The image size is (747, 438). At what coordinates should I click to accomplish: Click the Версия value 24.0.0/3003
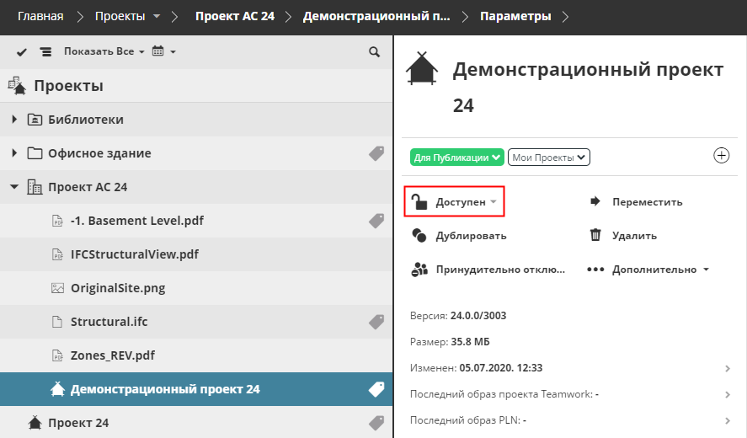pos(478,316)
